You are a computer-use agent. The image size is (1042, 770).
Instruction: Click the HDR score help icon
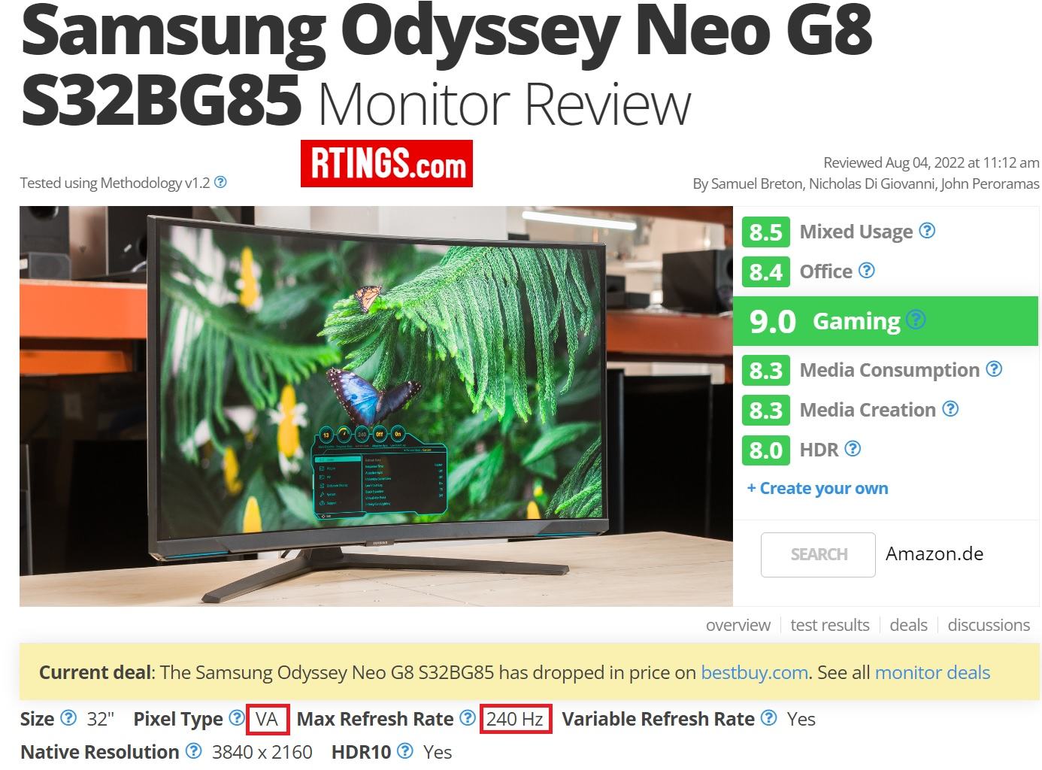point(853,449)
